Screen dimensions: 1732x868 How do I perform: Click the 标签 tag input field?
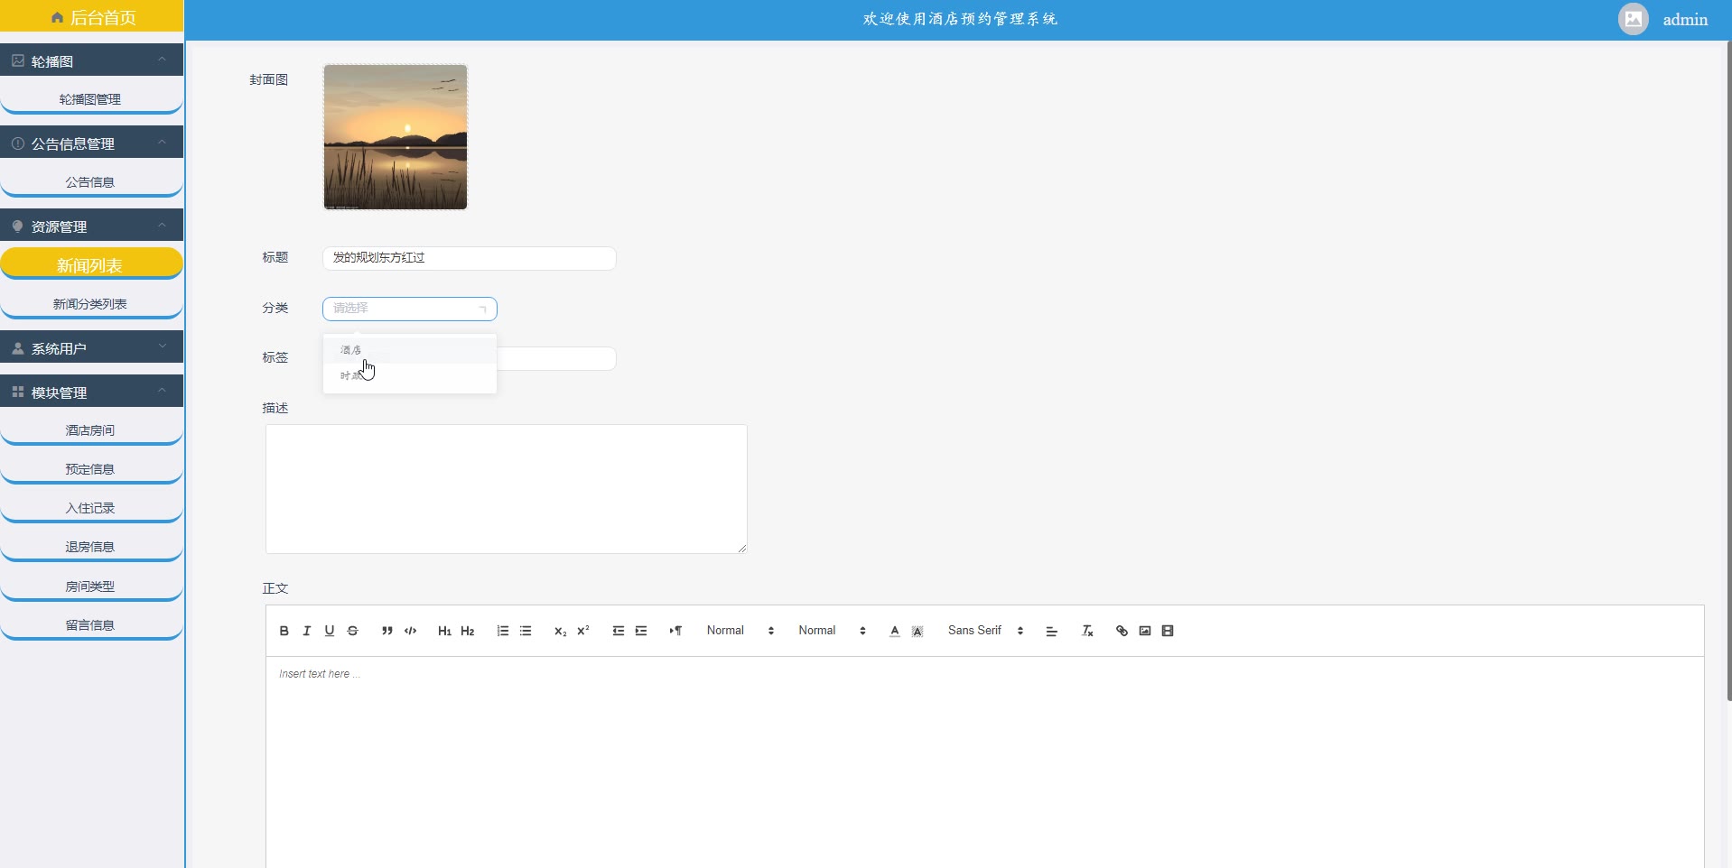click(x=556, y=358)
